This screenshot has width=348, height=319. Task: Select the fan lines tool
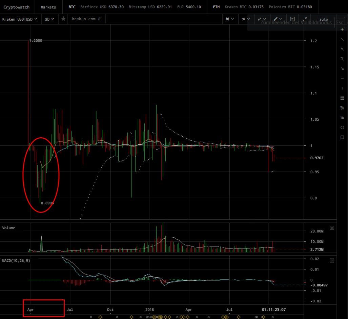(x=342, y=108)
